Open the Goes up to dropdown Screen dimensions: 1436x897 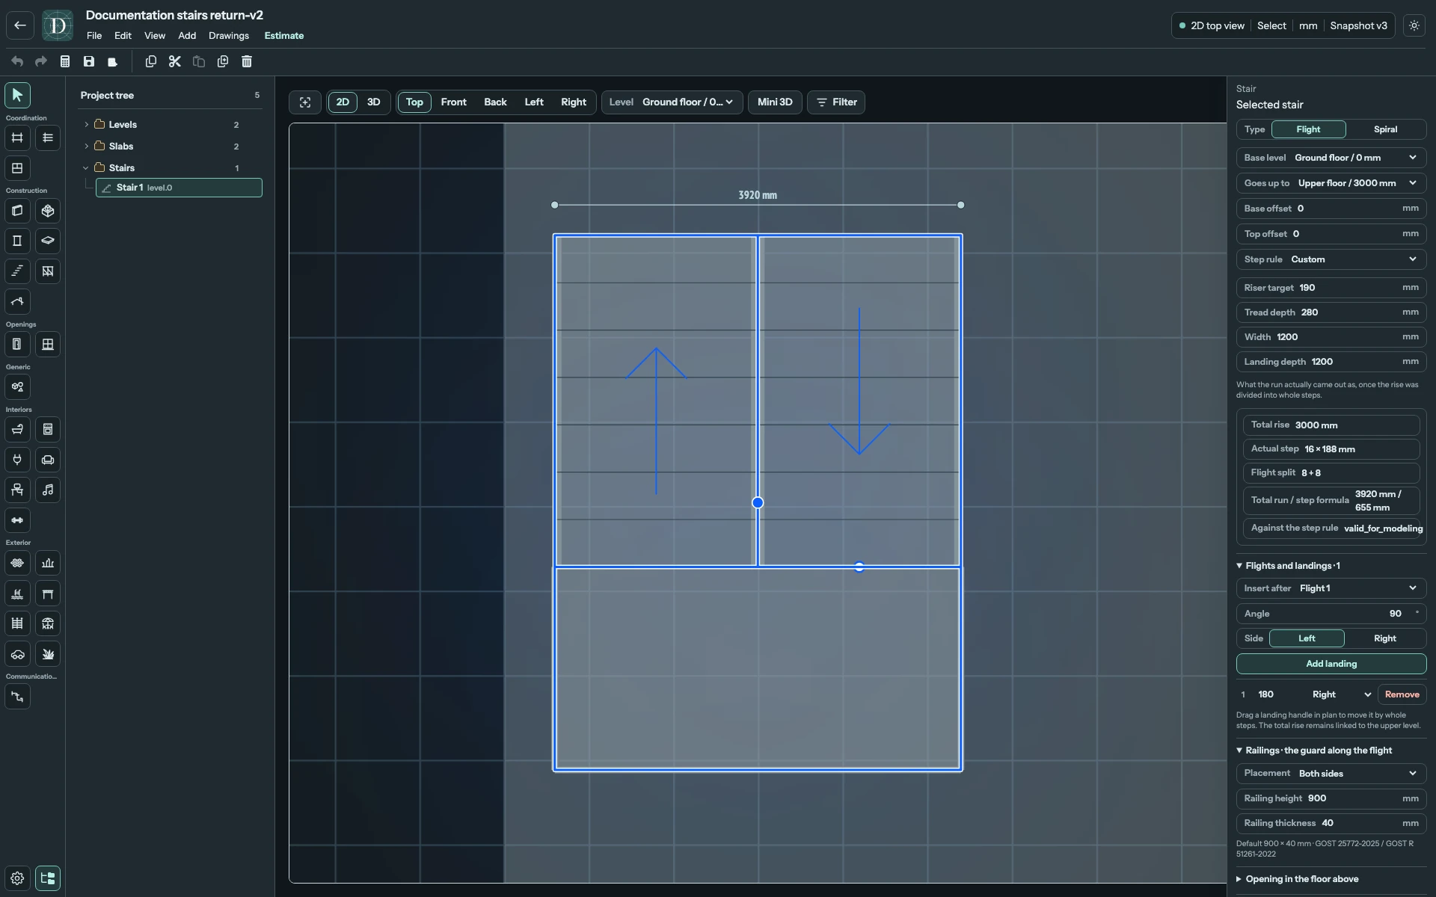point(1331,183)
